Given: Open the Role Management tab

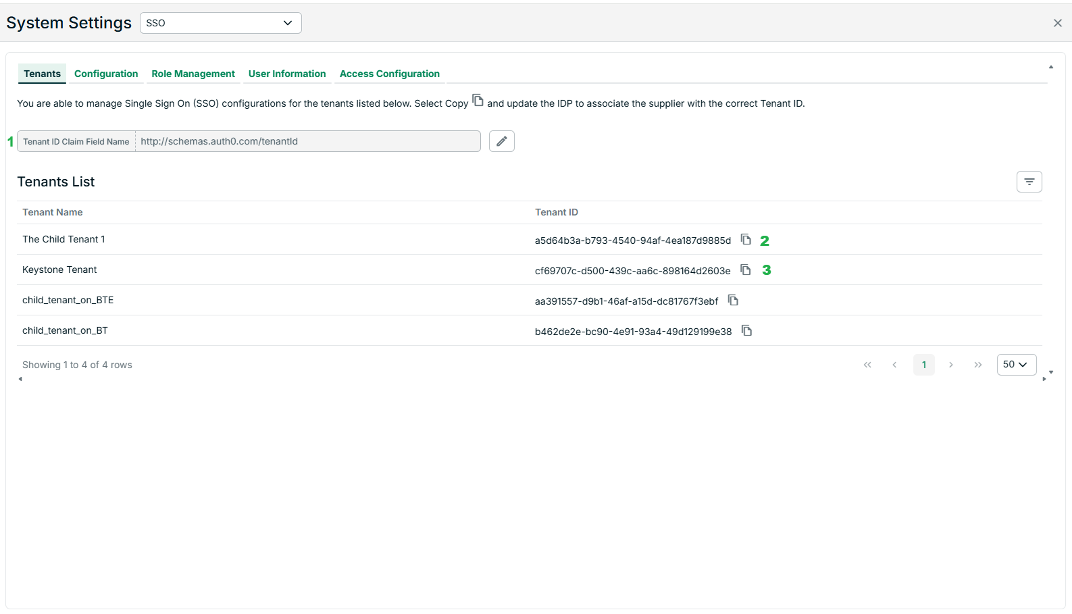Looking at the screenshot, I should pyautogui.click(x=193, y=74).
